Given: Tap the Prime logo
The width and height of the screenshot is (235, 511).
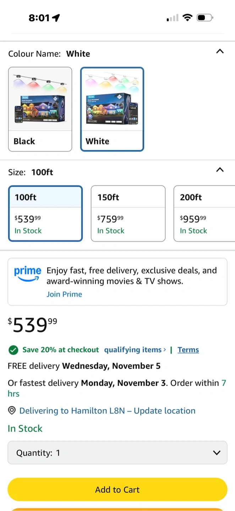Looking at the screenshot, I should [28, 274].
